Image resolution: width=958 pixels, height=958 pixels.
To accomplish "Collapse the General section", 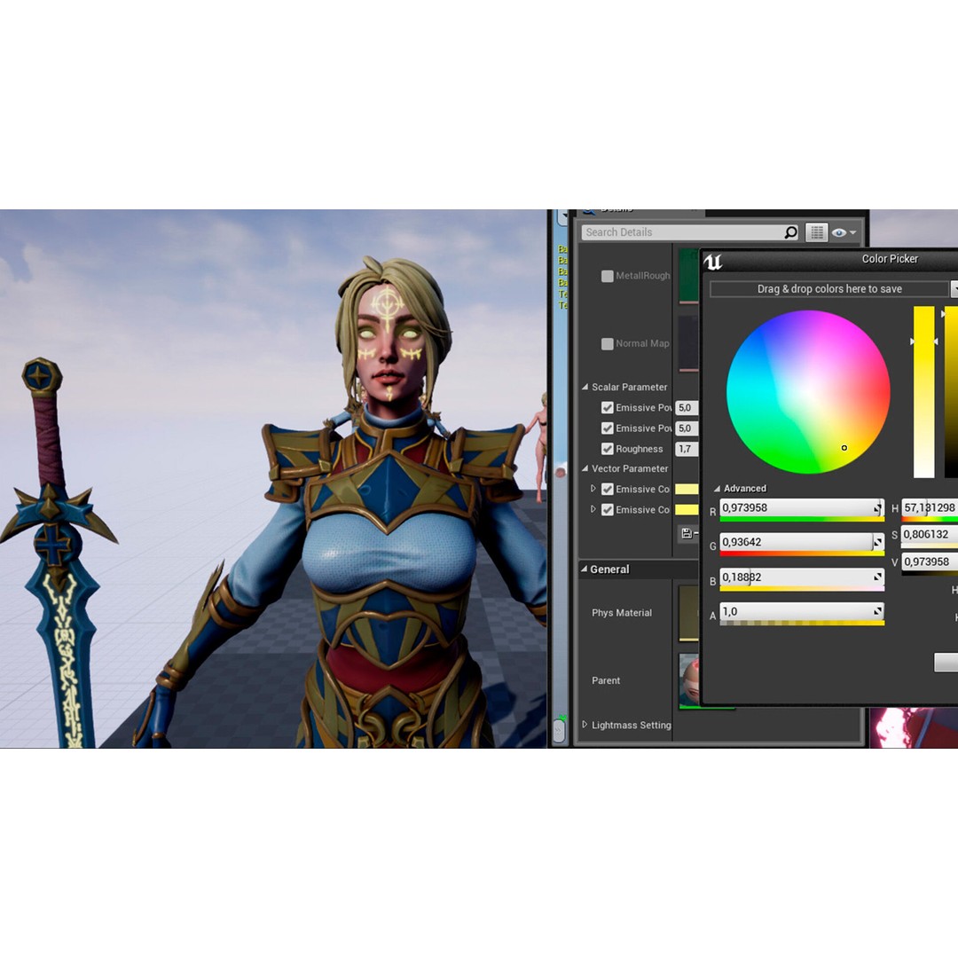I will 584,569.
